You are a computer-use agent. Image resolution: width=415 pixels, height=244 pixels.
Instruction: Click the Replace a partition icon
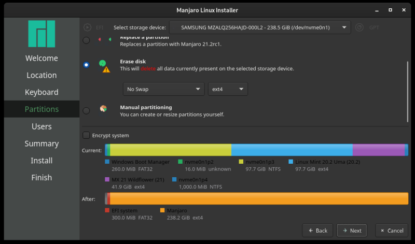[x=103, y=39]
